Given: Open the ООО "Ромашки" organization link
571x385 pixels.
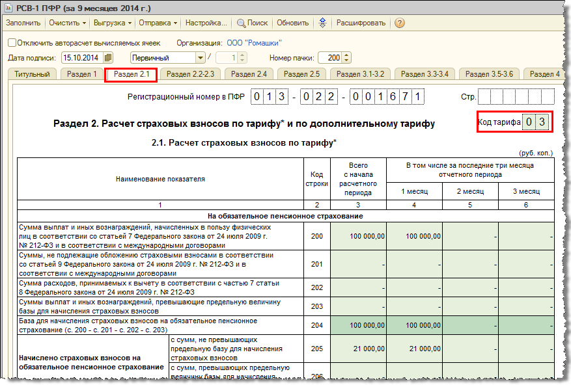Looking at the screenshot, I should tap(254, 43).
